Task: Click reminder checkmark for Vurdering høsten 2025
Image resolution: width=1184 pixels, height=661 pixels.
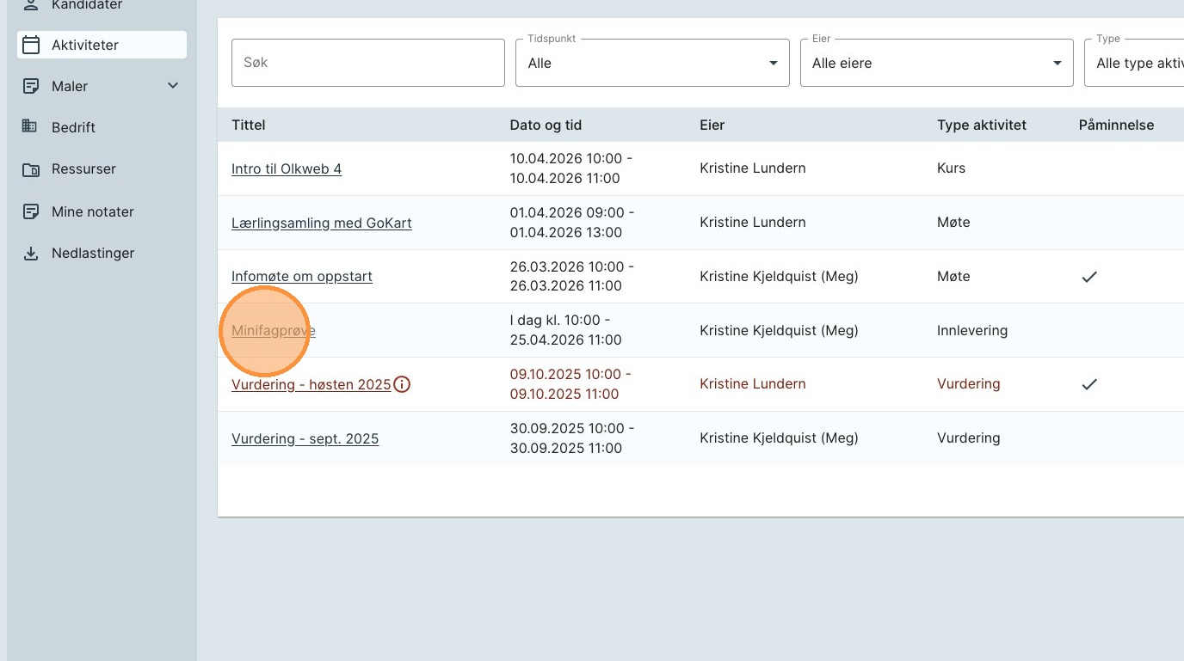Action: point(1089,384)
